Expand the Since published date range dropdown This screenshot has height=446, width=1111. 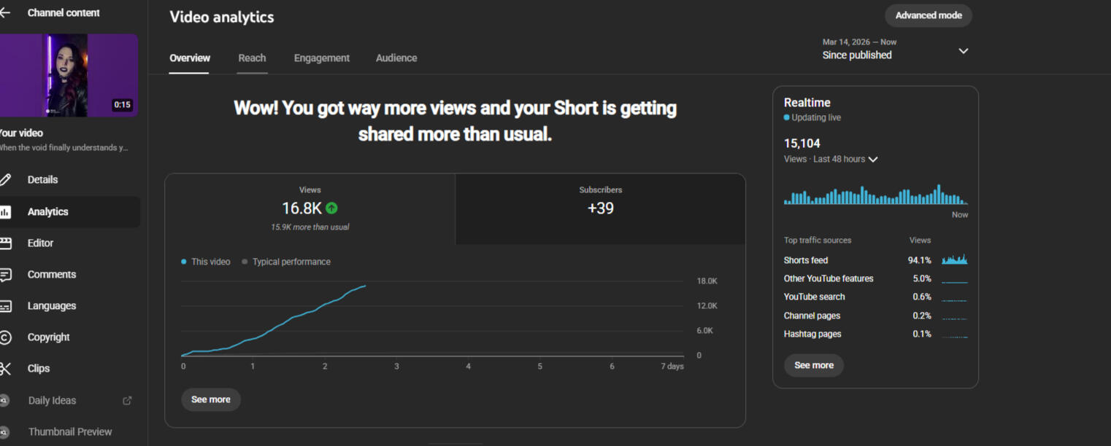[963, 51]
